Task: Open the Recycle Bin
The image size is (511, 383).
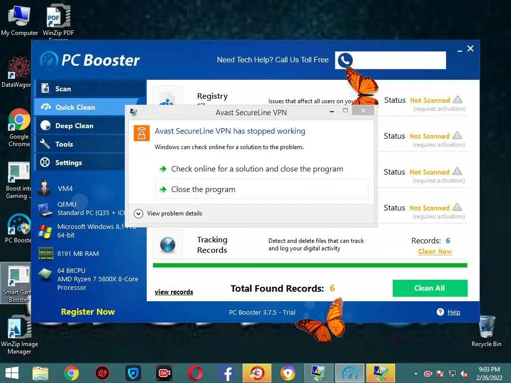Action: click(486, 332)
